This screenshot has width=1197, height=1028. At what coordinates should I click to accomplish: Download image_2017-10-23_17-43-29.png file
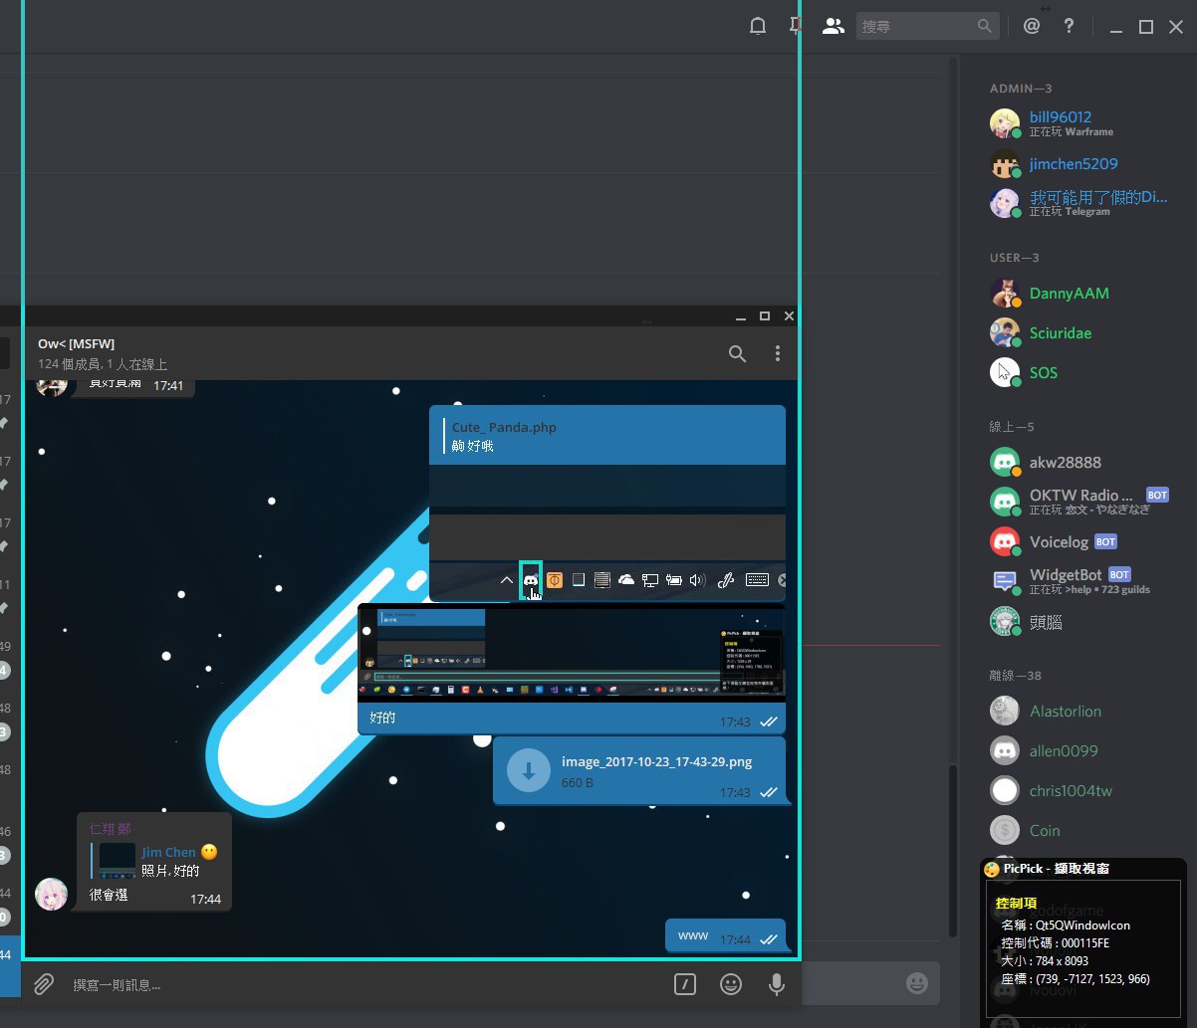click(x=529, y=770)
